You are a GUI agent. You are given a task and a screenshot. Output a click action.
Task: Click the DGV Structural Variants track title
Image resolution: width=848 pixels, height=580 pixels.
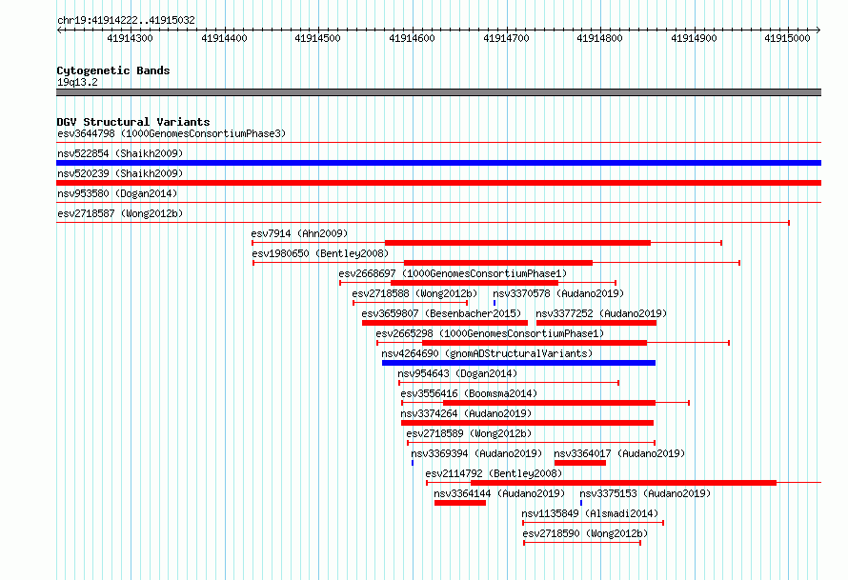(133, 122)
